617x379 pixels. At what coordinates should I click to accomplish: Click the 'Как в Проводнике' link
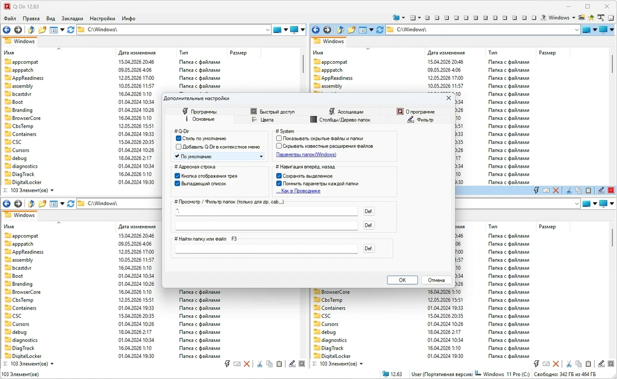(x=298, y=191)
